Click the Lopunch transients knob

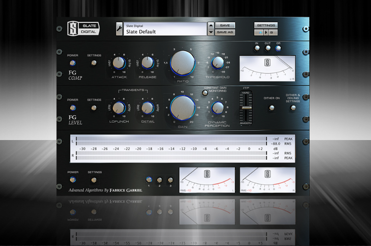[119, 108]
